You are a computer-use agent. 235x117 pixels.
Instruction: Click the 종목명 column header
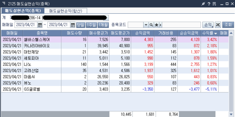pos(42,33)
